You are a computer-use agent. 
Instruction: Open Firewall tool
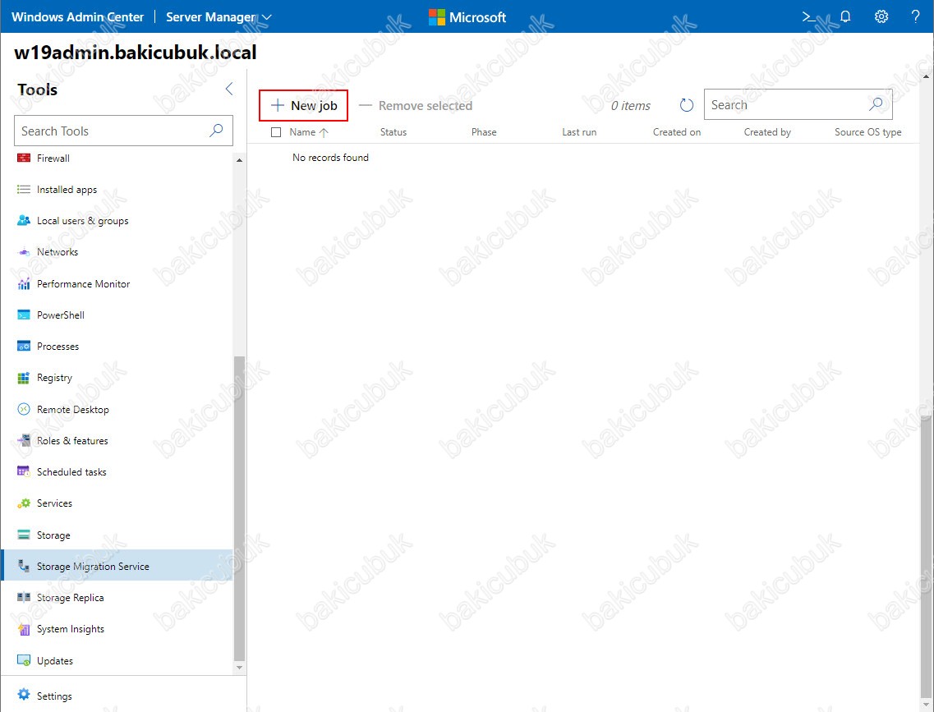[x=53, y=158]
